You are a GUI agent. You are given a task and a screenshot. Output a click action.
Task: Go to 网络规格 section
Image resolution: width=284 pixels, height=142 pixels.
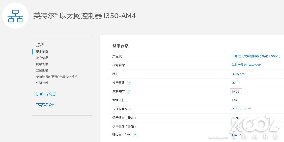pos(42,64)
